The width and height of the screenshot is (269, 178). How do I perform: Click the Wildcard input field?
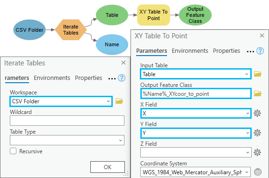pyautogui.click(x=67, y=121)
